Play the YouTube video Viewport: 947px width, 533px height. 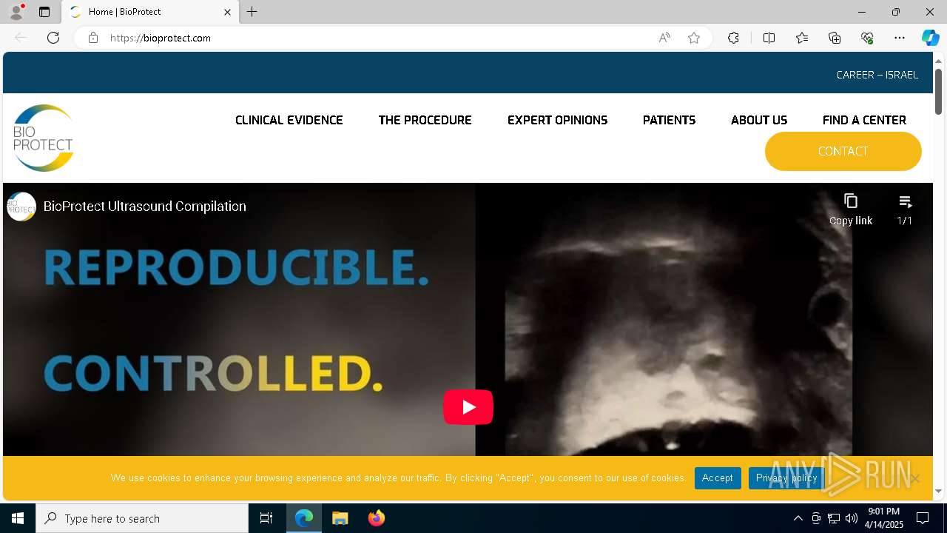click(468, 407)
